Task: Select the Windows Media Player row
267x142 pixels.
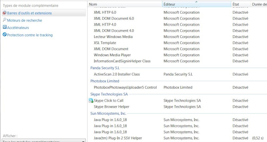Action: click(177, 55)
